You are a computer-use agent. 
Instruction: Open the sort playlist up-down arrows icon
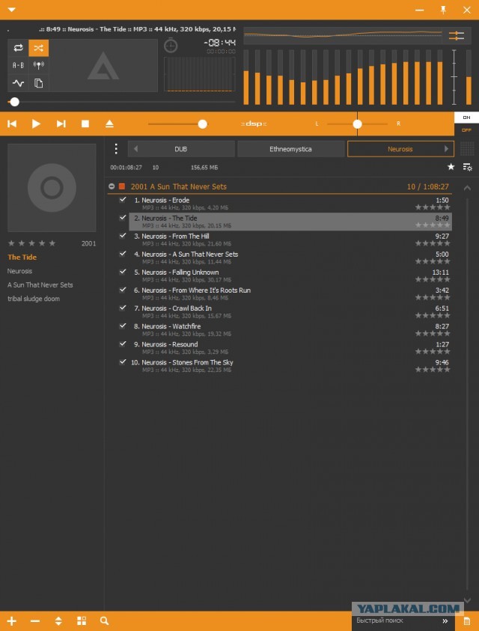pos(58,621)
